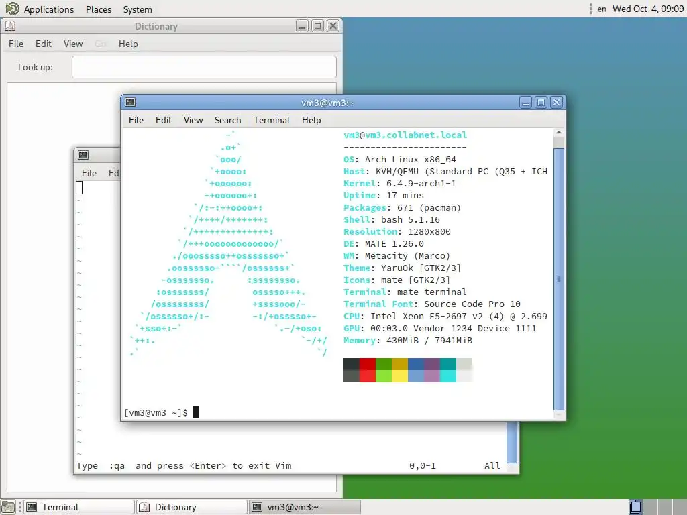Viewport: 687px width, 515px height.
Task: Click the Vim terminal window title icon
Action: tap(83, 155)
